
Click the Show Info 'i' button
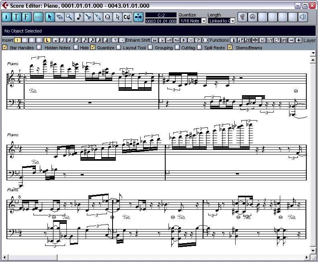(7, 17)
